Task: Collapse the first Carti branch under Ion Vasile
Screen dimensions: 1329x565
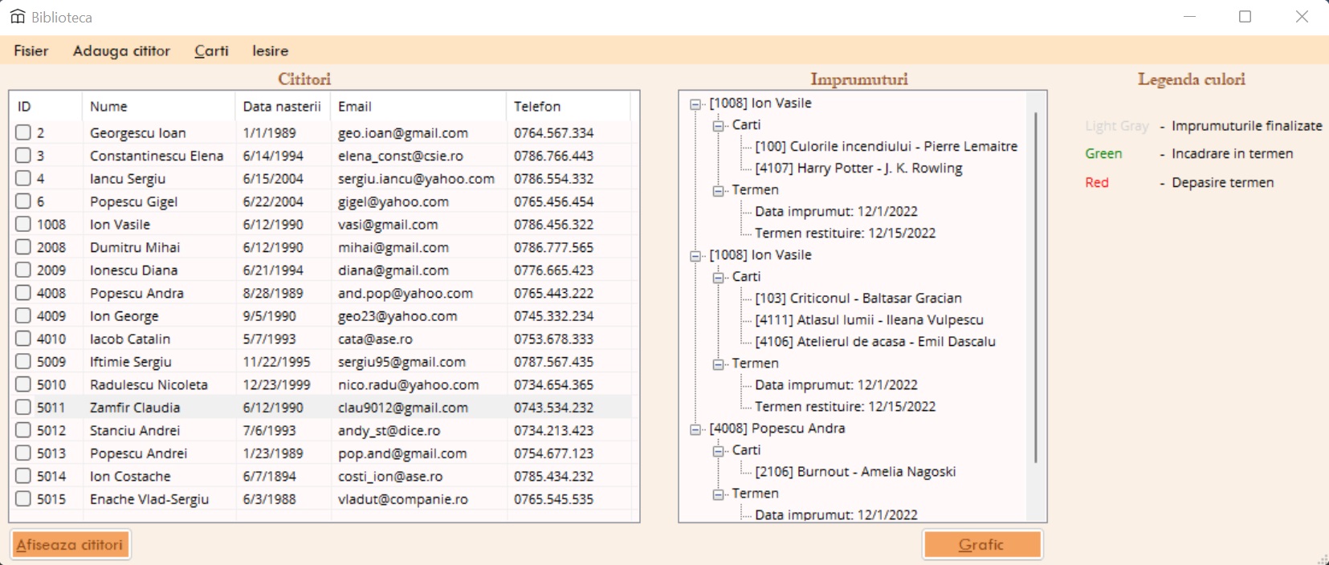Action: point(718,125)
